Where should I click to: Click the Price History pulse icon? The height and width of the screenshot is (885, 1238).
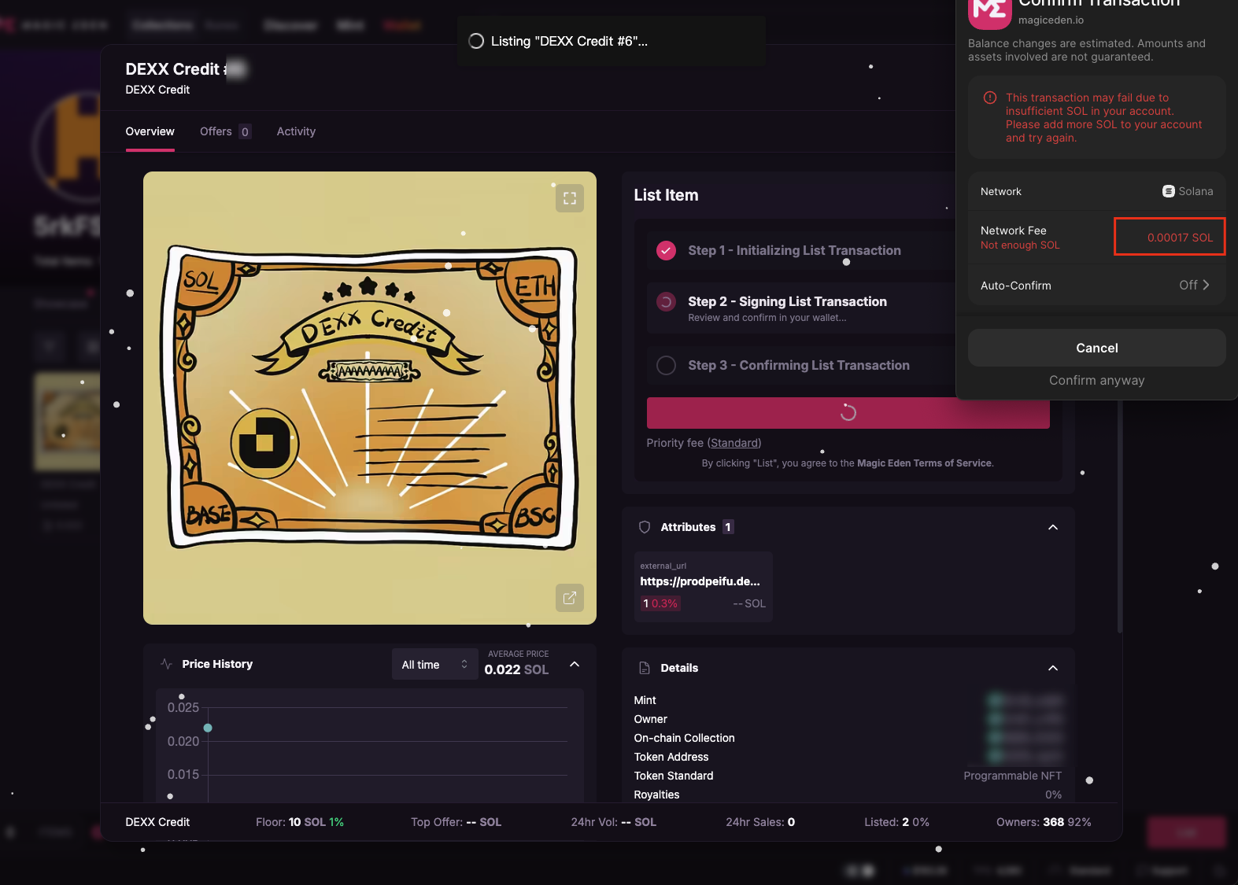click(x=166, y=664)
